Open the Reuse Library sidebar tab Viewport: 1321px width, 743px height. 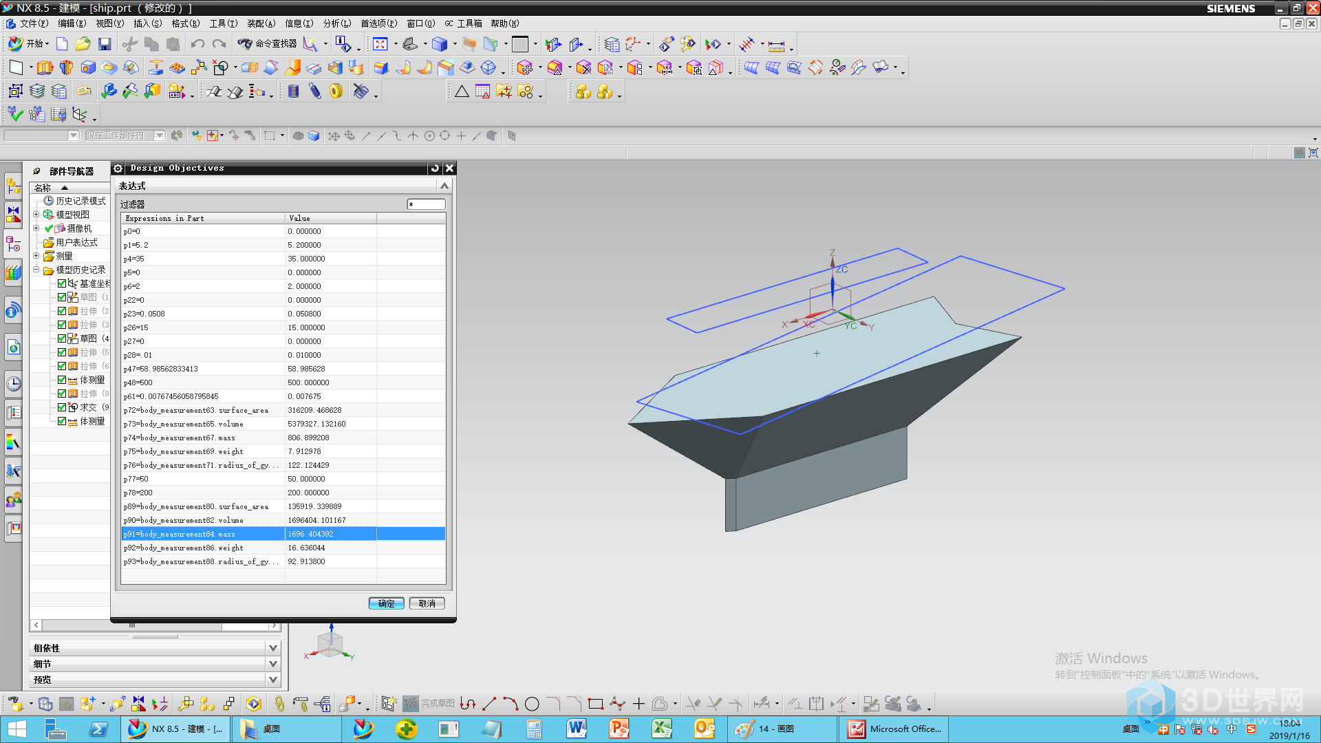click(x=13, y=272)
